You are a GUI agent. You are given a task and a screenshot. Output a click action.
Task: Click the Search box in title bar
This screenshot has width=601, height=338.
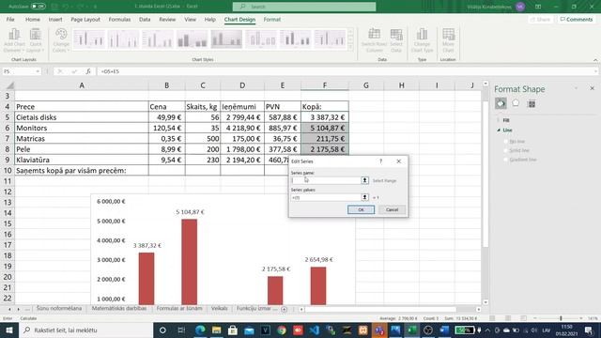(x=304, y=7)
